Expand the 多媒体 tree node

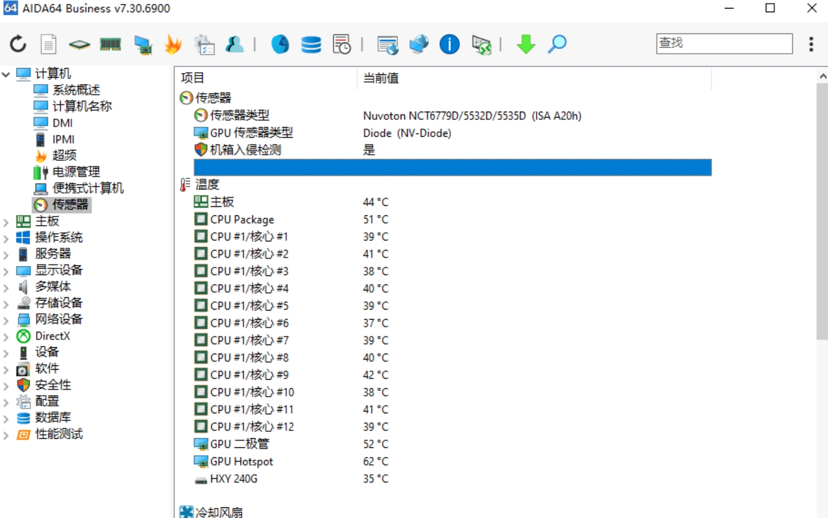(x=6, y=288)
